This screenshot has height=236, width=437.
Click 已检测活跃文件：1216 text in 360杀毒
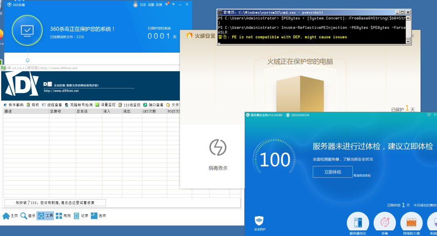pos(67,37)
